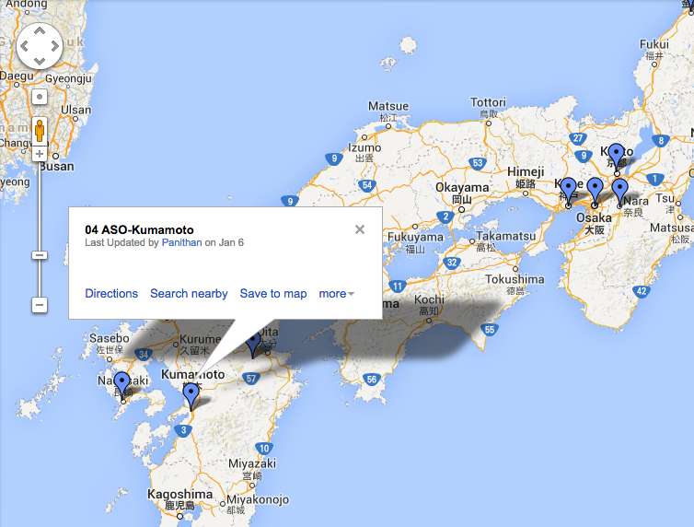Click the my location button

click(40, 97)
